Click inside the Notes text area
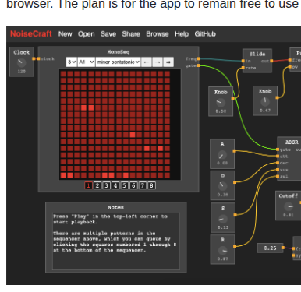 (116, 241)
